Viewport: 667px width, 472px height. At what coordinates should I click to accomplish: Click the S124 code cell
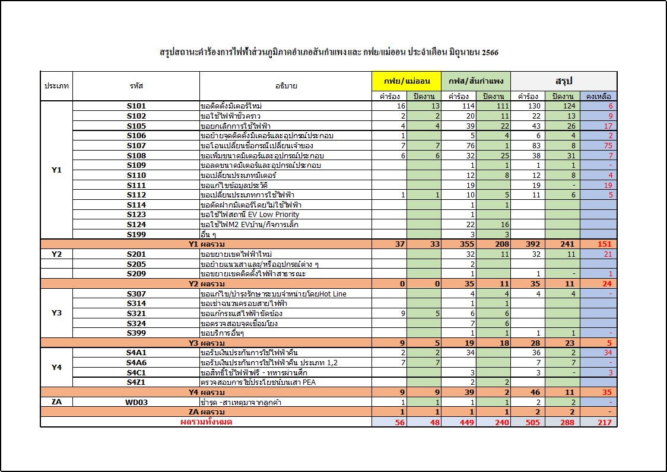pyautogui.click(x=136, y=225)
